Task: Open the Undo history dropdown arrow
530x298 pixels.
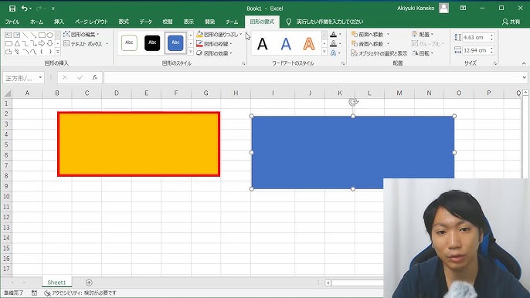Action: point(30,8)
